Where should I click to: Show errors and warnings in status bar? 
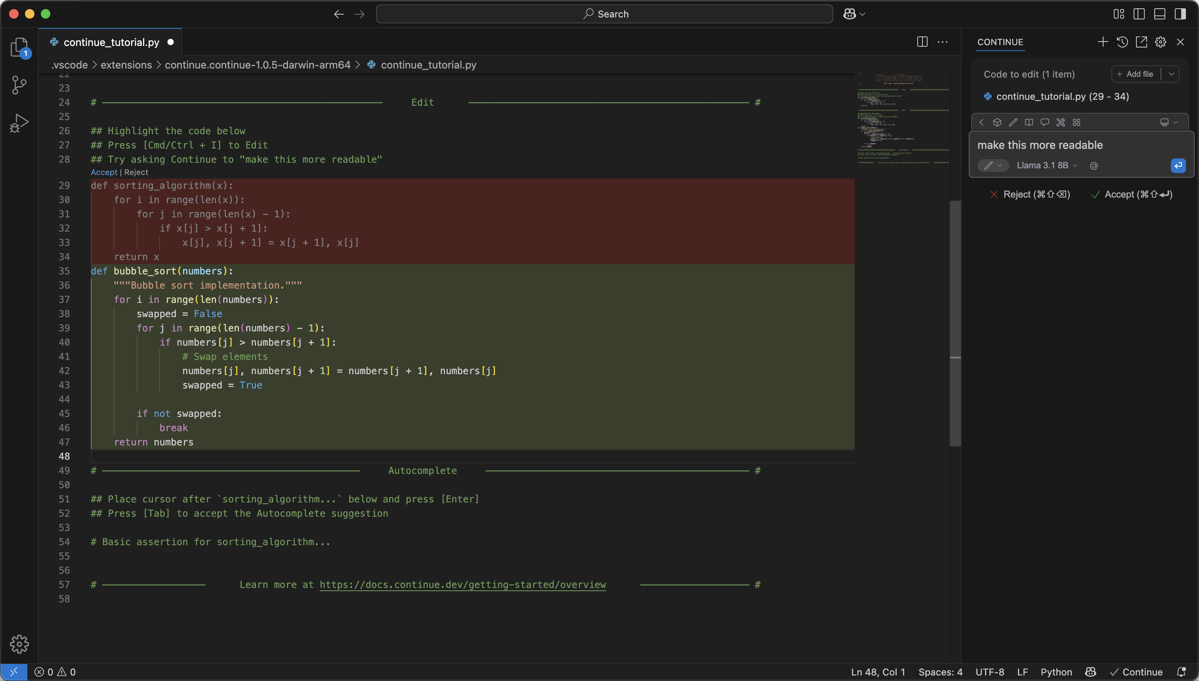coord(55,671)
